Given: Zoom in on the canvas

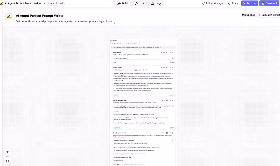Looking at the screenshot, I should click(7, 152).
